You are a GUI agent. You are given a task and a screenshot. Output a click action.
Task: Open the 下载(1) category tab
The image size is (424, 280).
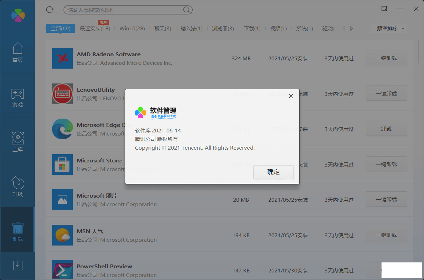(x=252, y=29)
